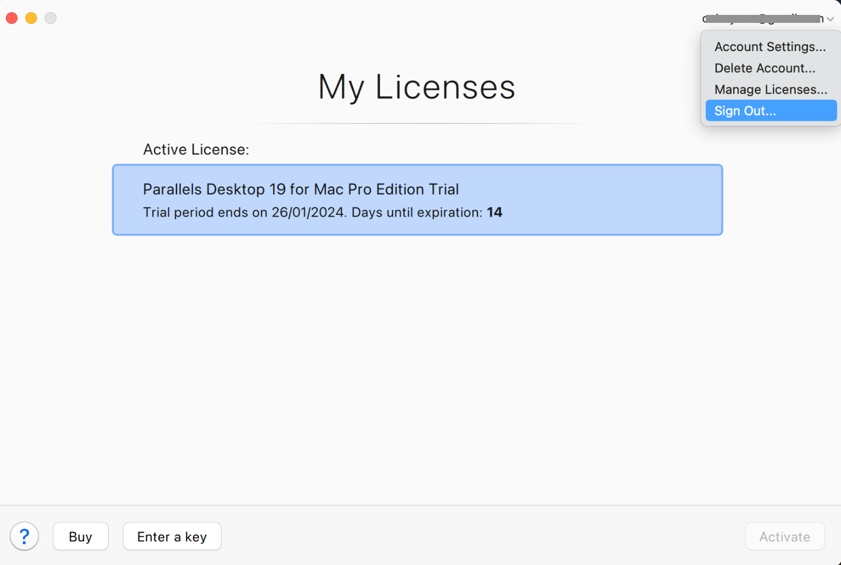
Task: Click the divider line under My Licenses
Action: coord(417,123)
